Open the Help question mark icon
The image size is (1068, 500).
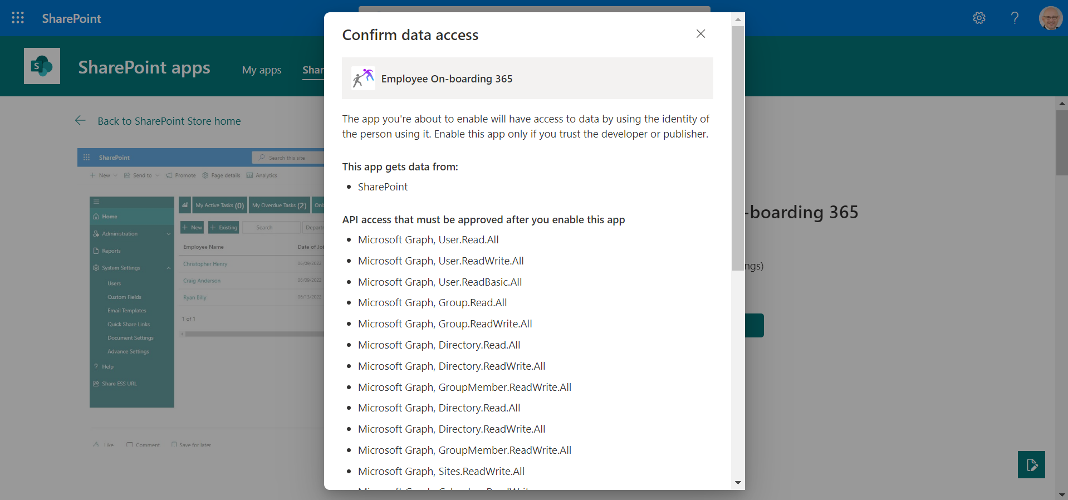coord(1015,18)
